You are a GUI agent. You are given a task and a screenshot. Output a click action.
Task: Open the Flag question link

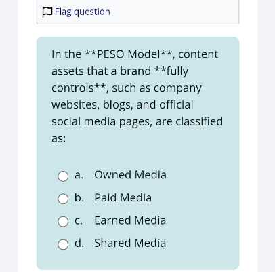point(83,12)
